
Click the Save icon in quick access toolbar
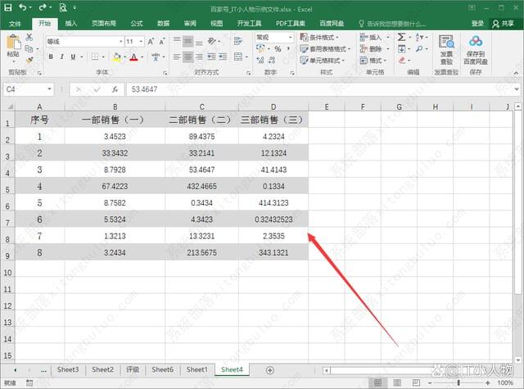7,7
